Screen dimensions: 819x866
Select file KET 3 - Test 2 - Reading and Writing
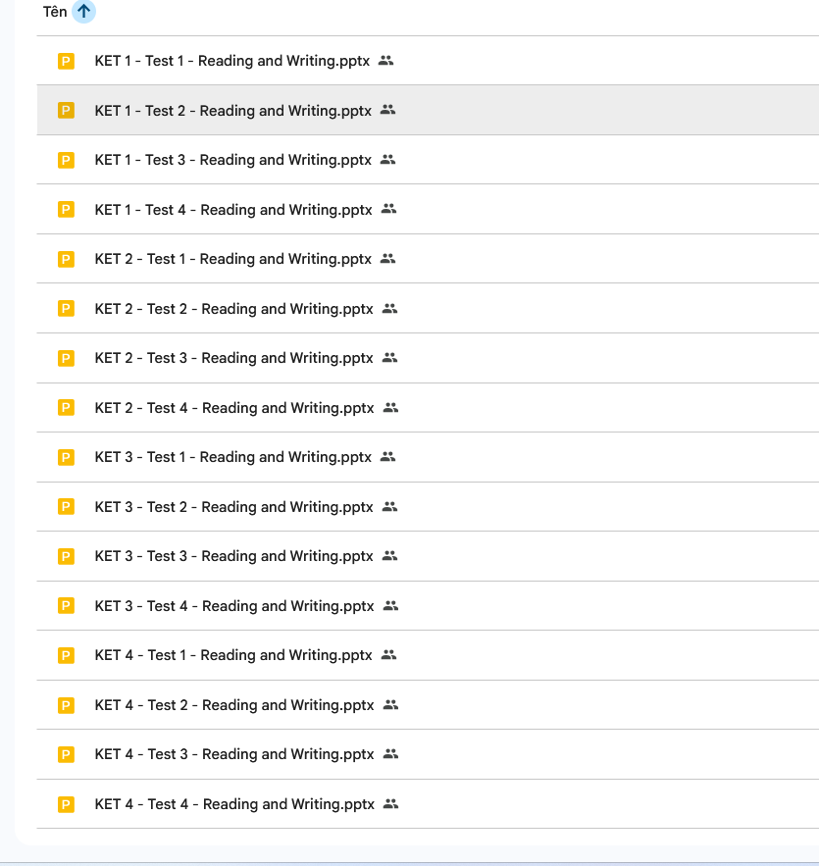click(x=233, y=507)
